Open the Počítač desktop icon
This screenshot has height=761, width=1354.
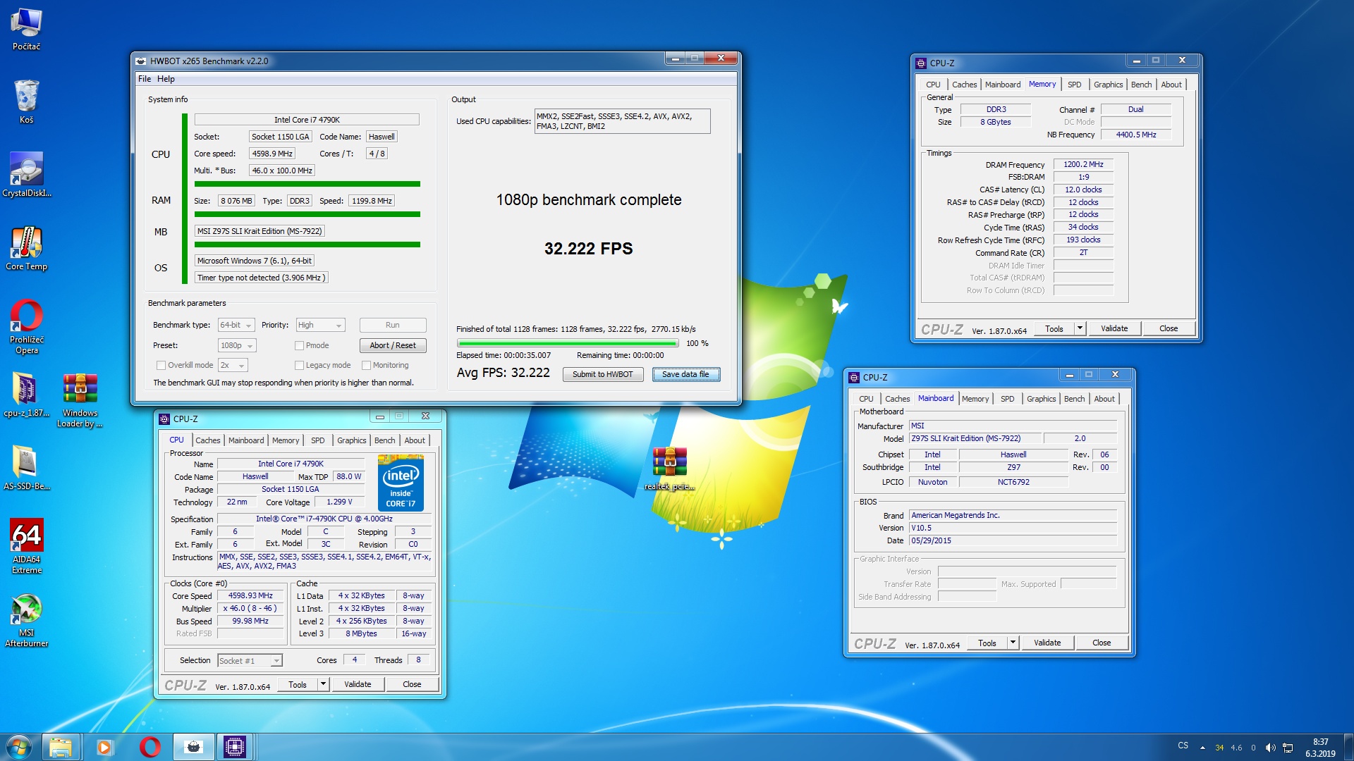pyautogui.click(x=26, y=30)
